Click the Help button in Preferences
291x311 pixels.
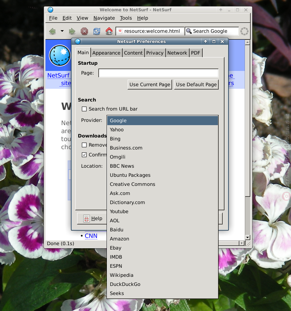point(92,219)
